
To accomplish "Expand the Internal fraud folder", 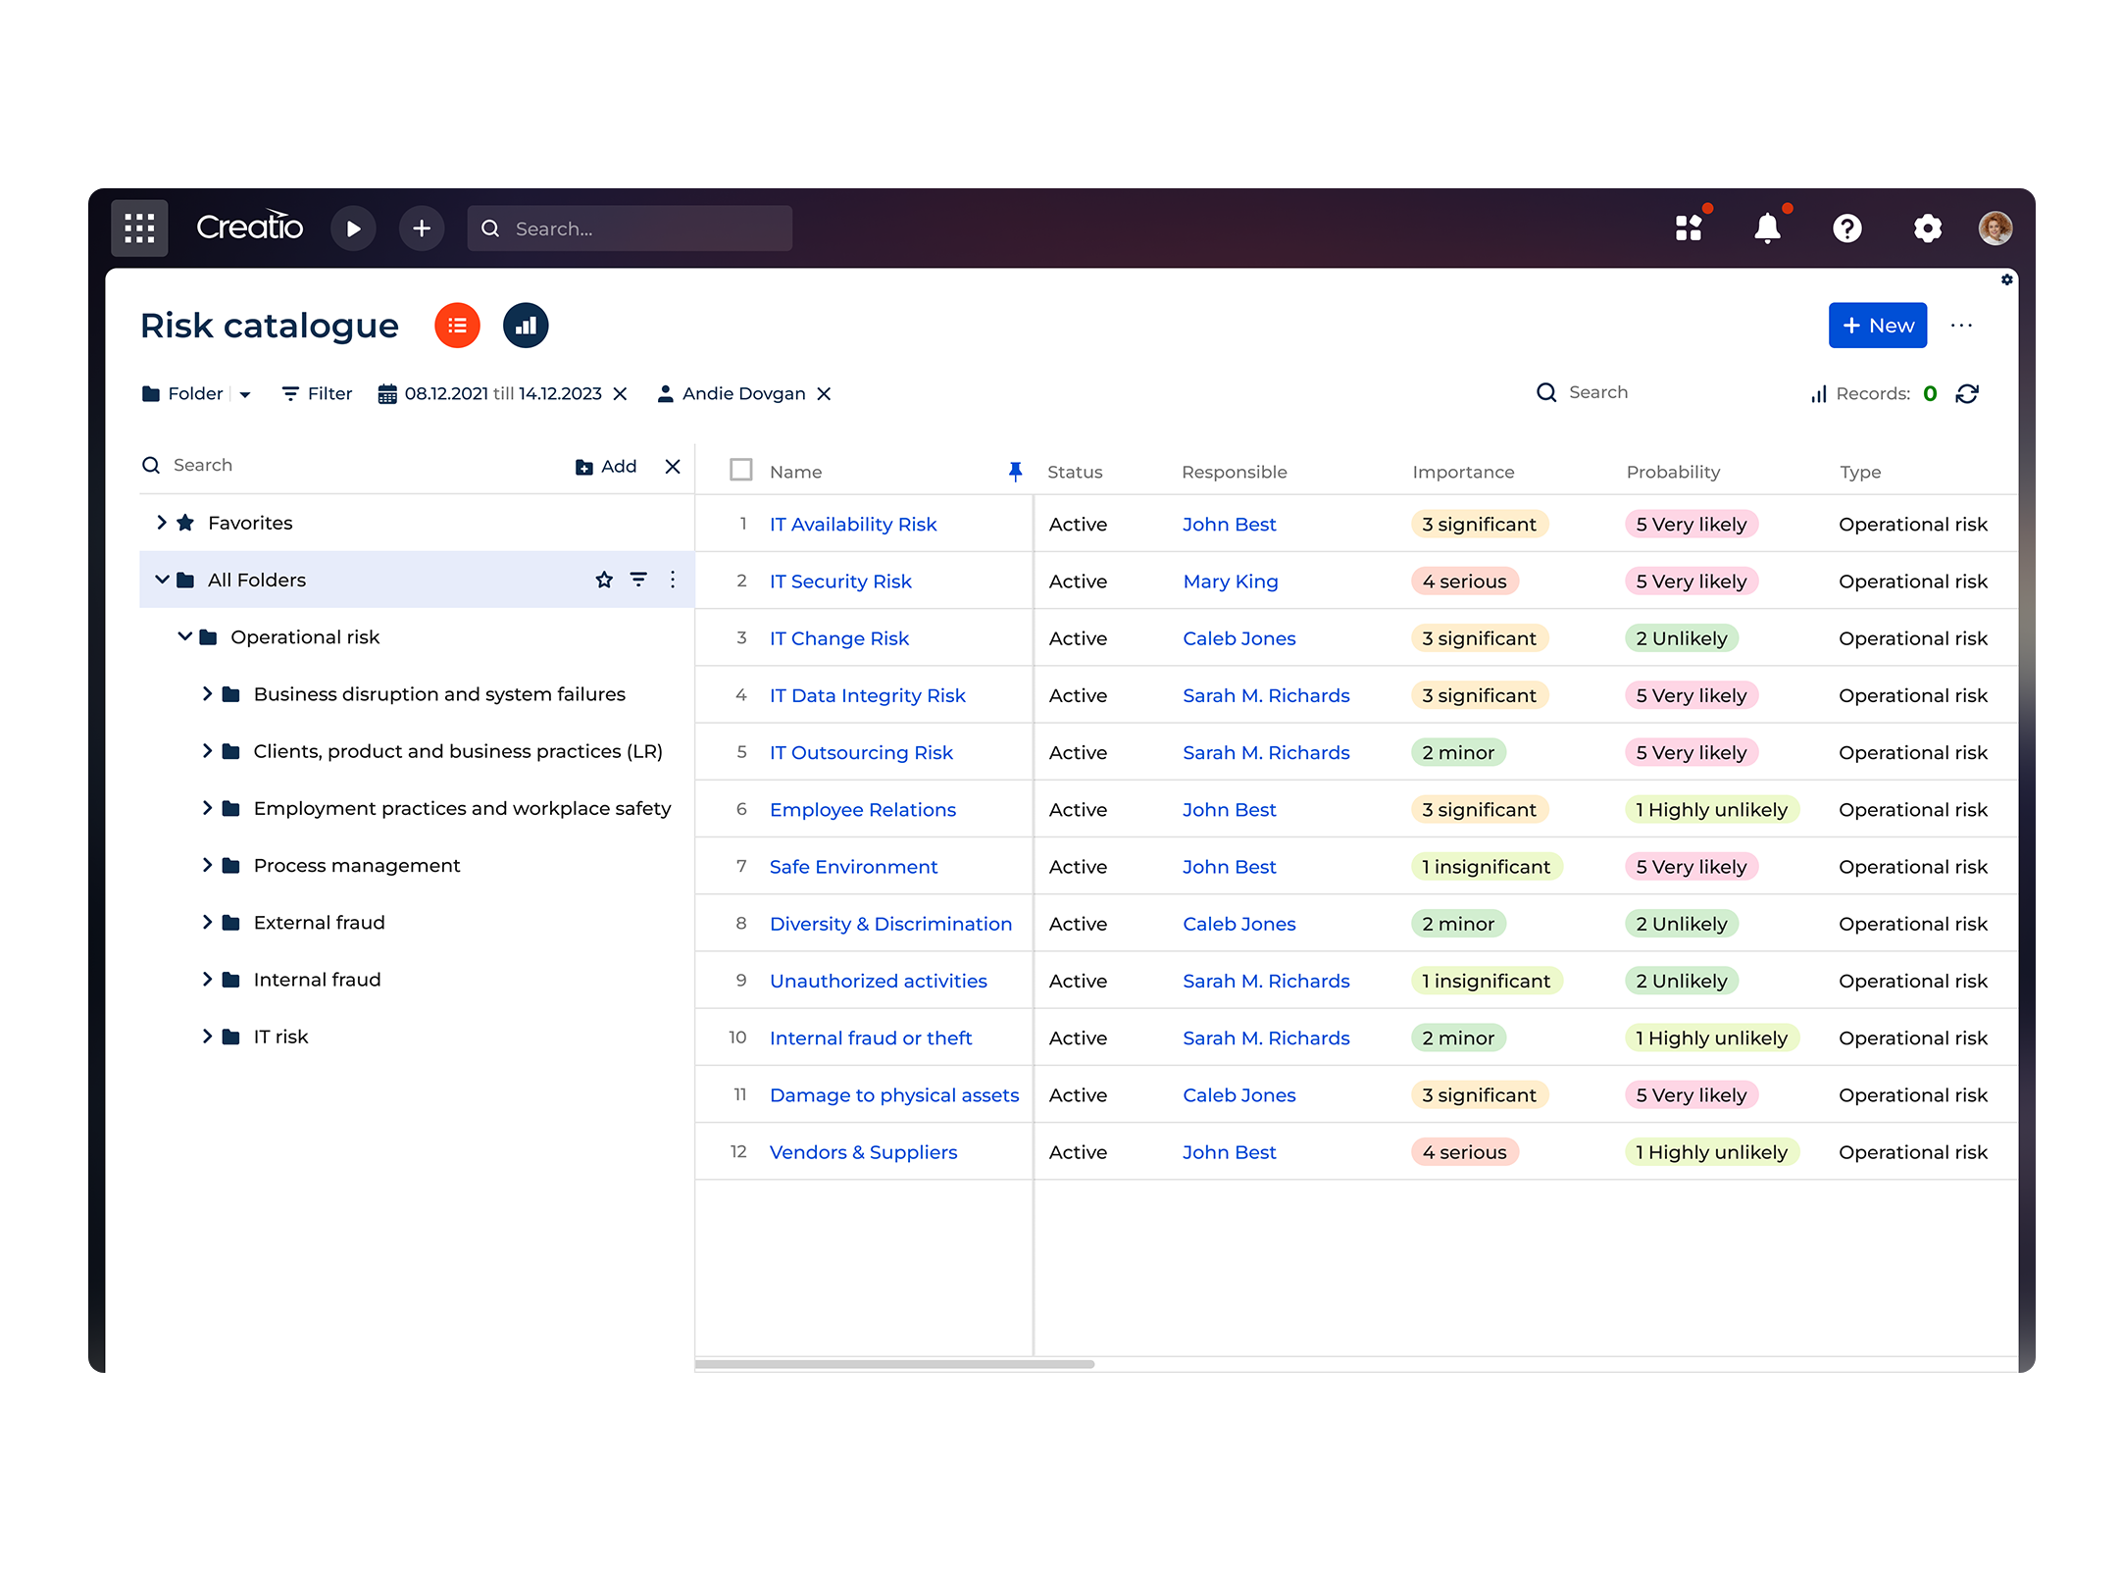I will point(208,979).
